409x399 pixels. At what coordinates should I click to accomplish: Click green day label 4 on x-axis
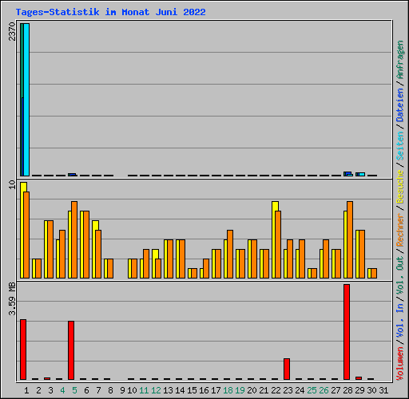click(x=62, y=390)
